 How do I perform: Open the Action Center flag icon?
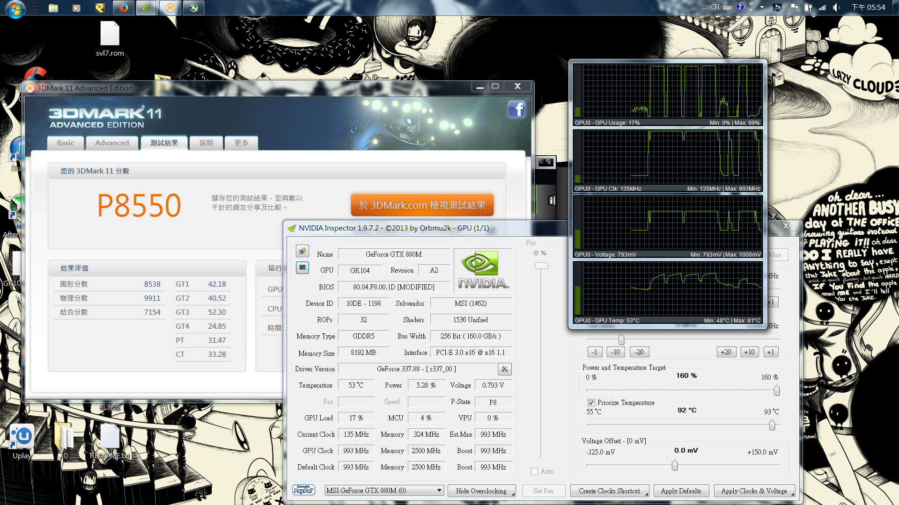(x=794, y=7)
